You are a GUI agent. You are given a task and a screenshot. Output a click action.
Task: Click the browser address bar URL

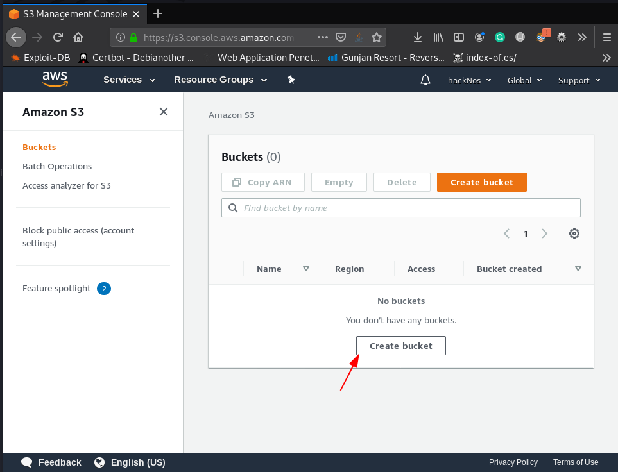pos(218,37)
